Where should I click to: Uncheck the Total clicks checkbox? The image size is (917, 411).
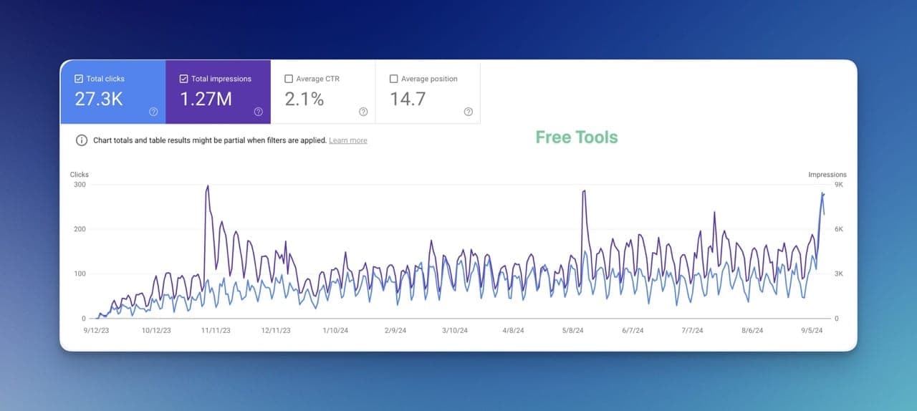pyautogui.click(x=79, y=79)
